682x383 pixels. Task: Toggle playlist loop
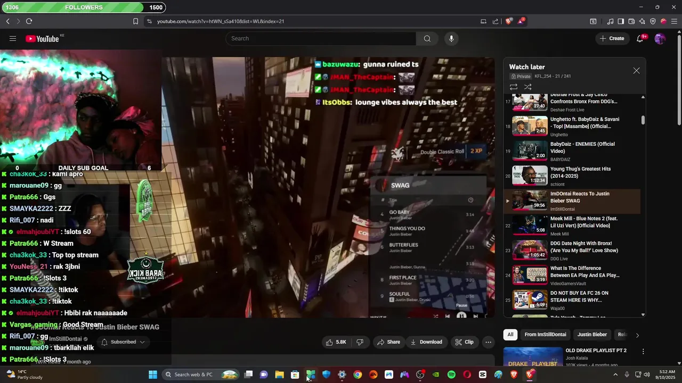pos(514,87)
